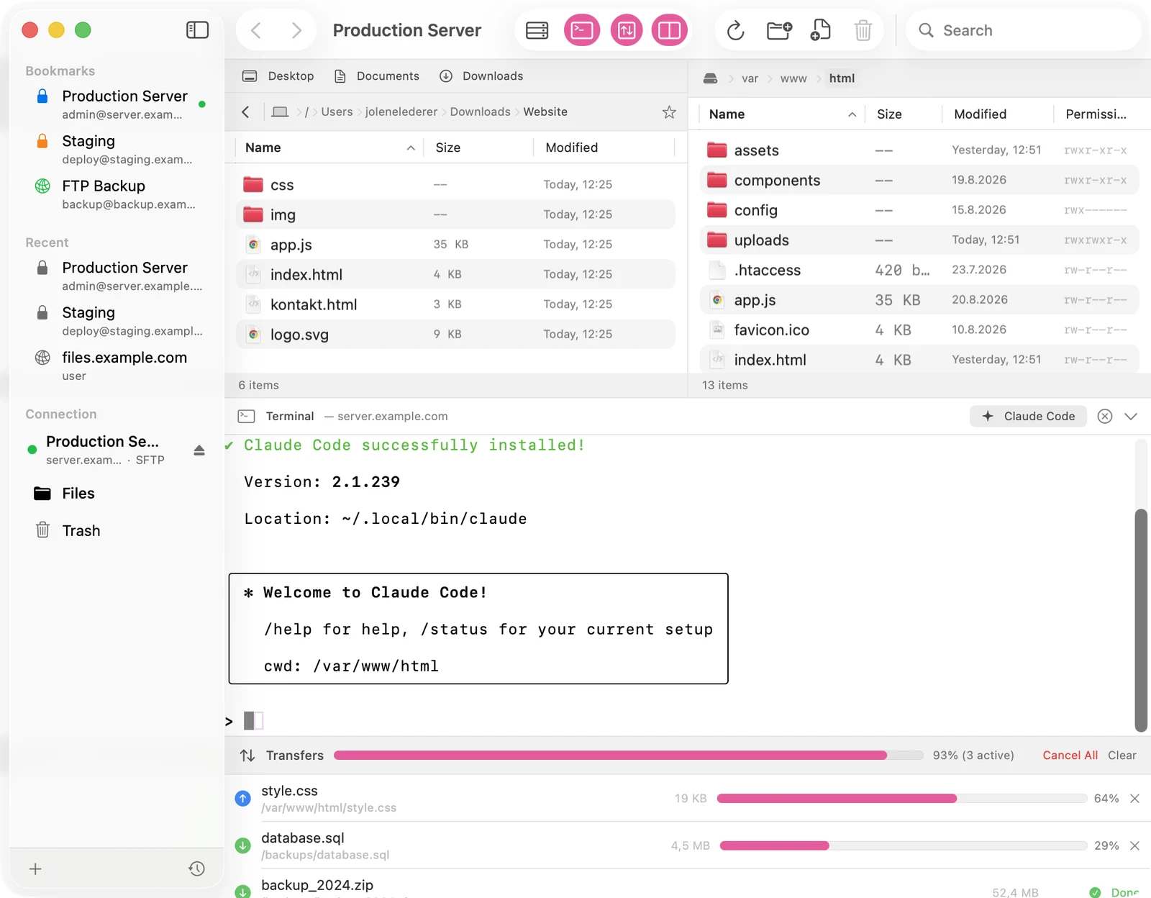This screenshot has height=898, width=1151.
Task: Open the Production Server bookmark
Action: (x=117, y=104)
